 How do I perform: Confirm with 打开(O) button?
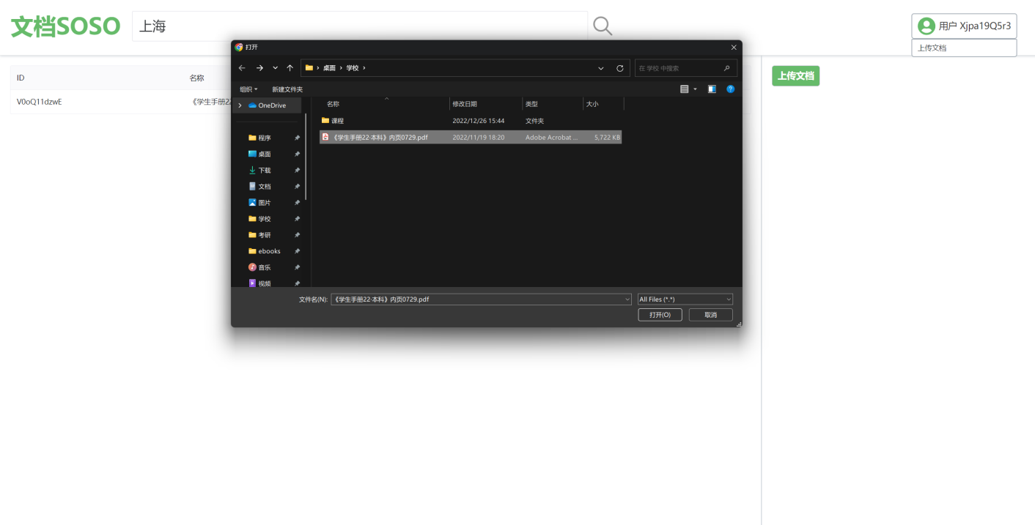pyautogui.click(x=660, y=315)
